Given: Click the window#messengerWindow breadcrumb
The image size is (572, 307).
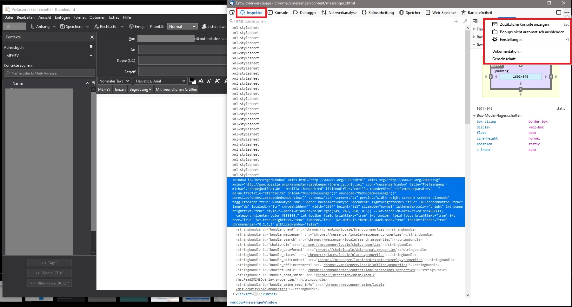Looking at the screenshot, I should point(254,303).
